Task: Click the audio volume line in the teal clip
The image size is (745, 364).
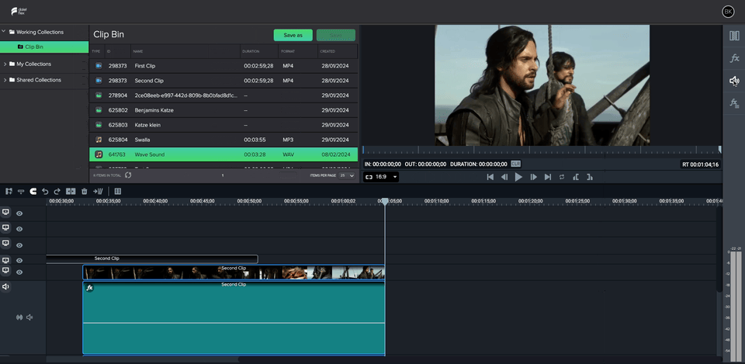Action: click(x=234, y=323)
